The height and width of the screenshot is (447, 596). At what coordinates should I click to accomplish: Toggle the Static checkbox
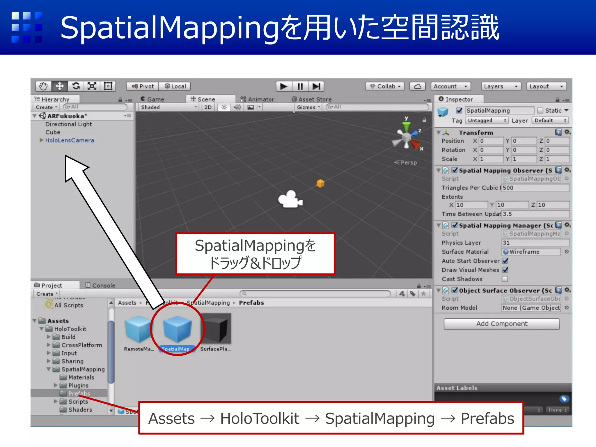pos(540,111)
